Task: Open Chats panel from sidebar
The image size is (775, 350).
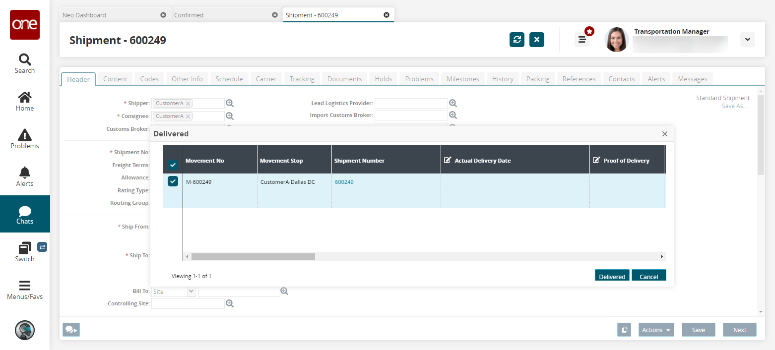Action: pos(24,214)
